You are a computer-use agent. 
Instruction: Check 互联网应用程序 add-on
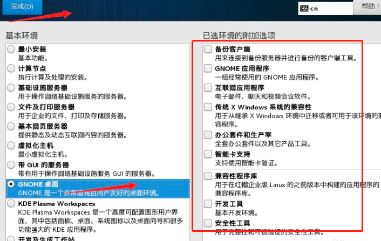click(208, 88)
